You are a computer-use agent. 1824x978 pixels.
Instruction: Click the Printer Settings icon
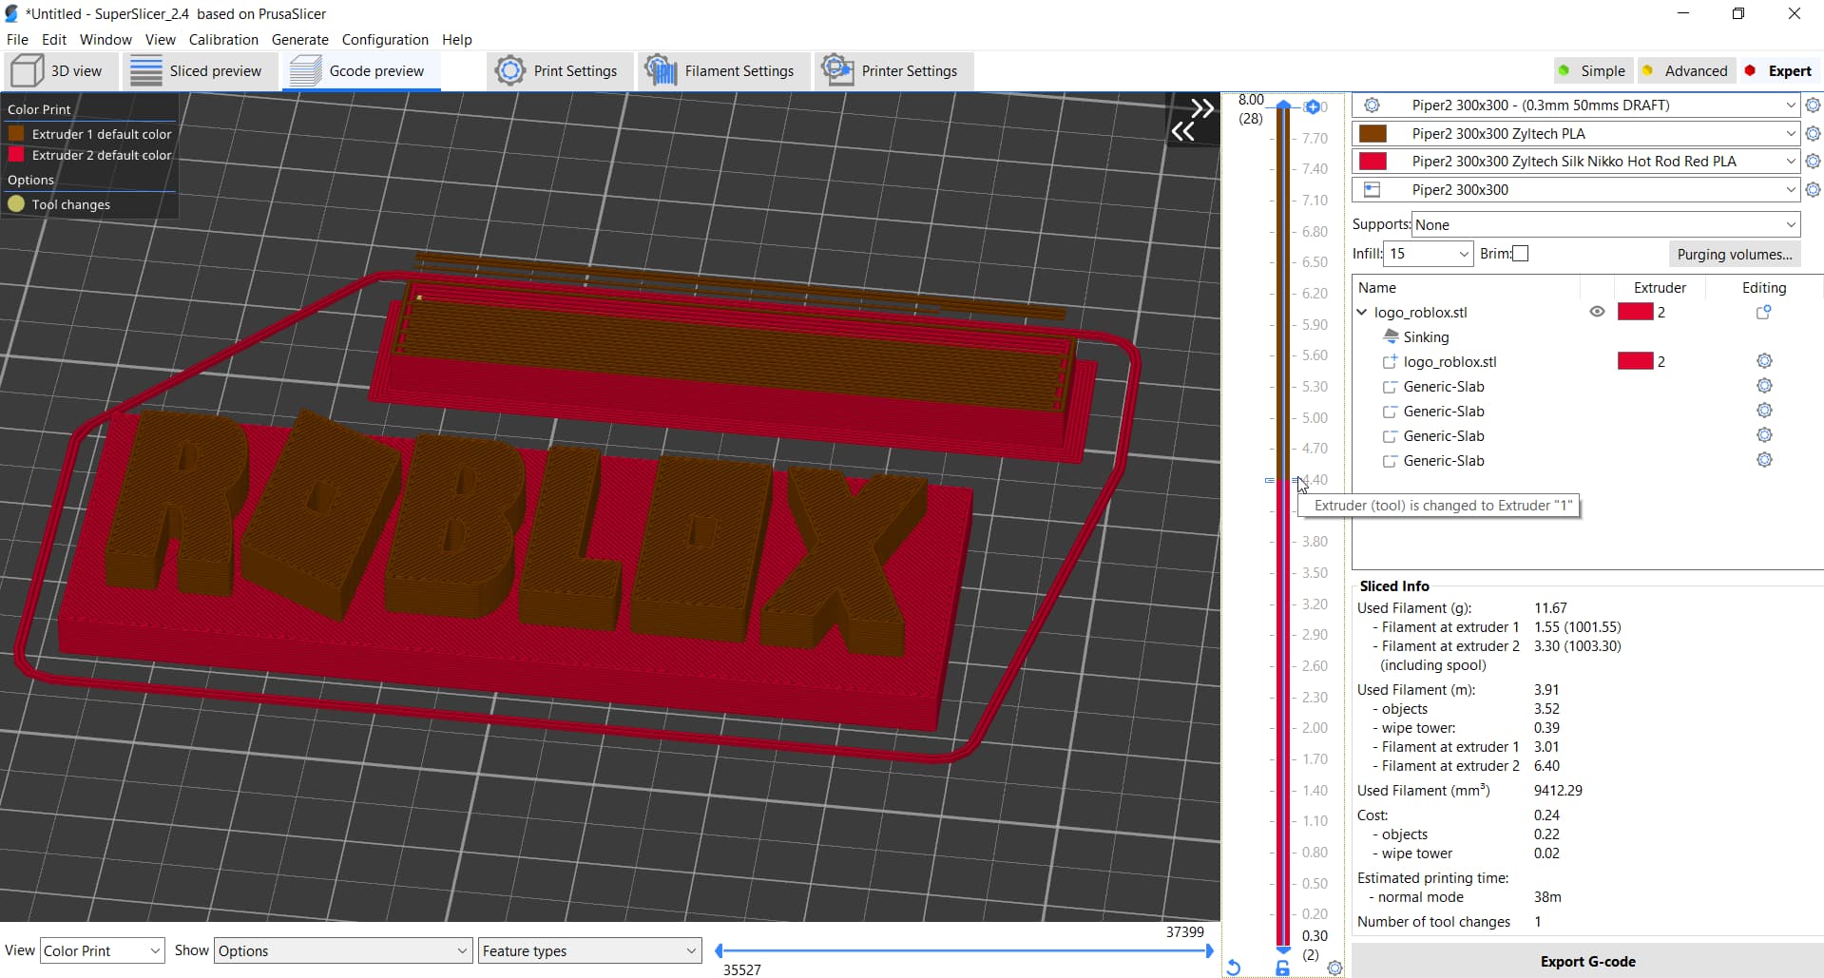coord(837,71)
